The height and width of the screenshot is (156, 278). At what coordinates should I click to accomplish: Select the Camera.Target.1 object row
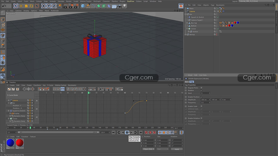tap(197, 20)
